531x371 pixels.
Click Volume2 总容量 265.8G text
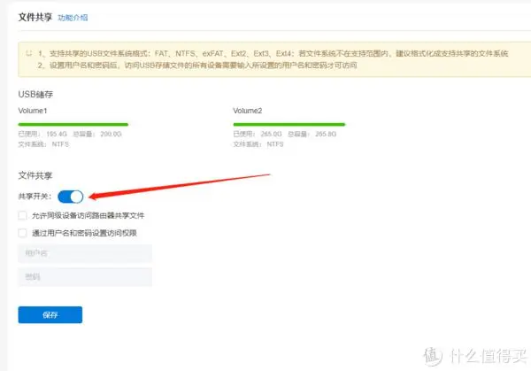pyautogui.click(x=312, y=135)
